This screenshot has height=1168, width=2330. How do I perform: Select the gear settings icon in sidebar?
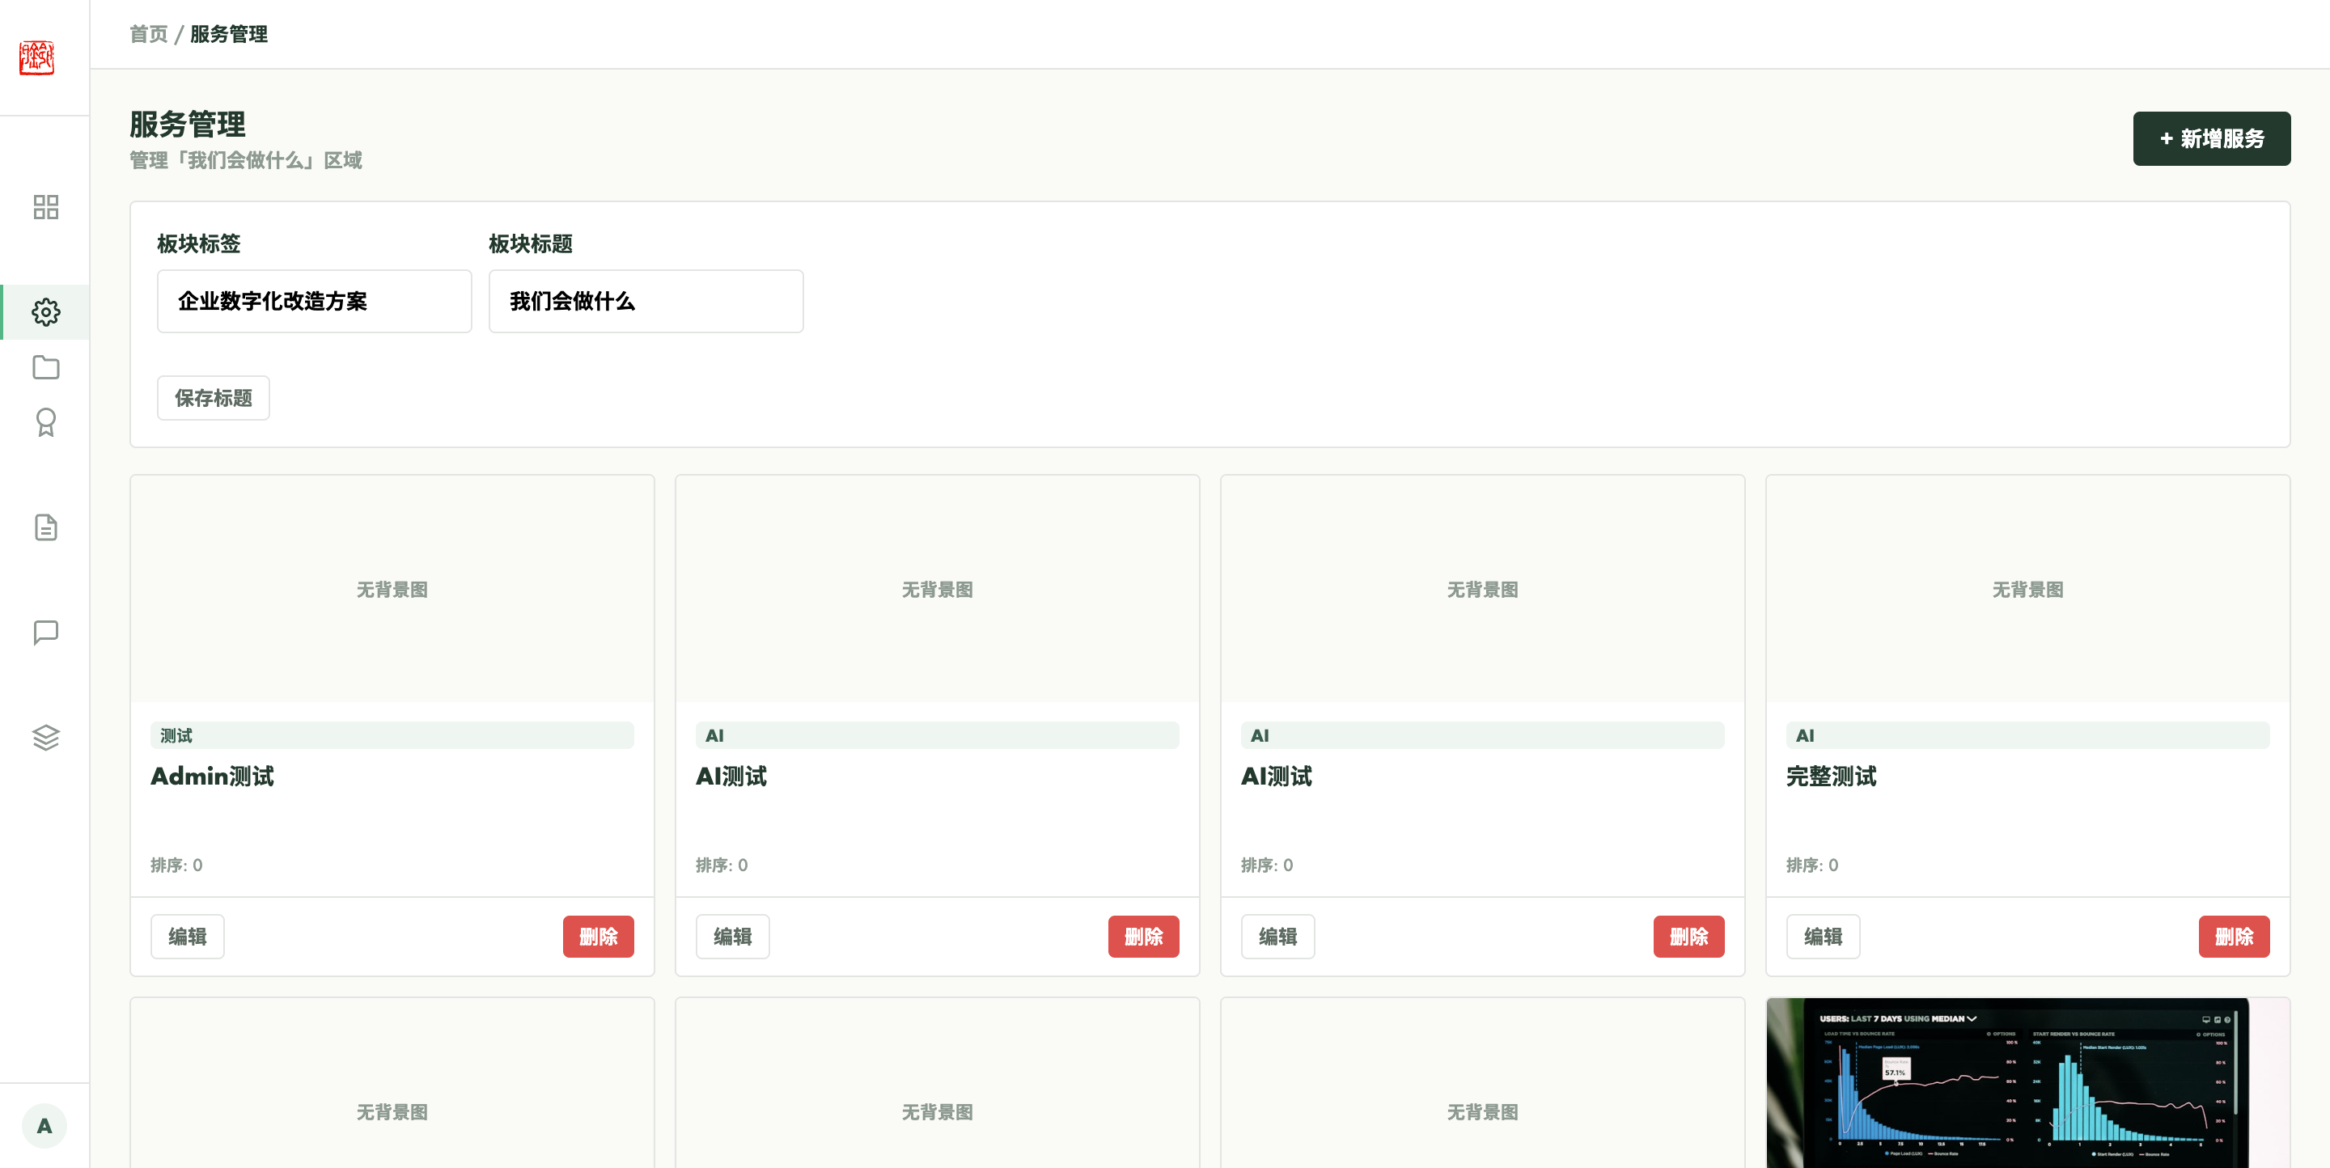coord(45,312)
